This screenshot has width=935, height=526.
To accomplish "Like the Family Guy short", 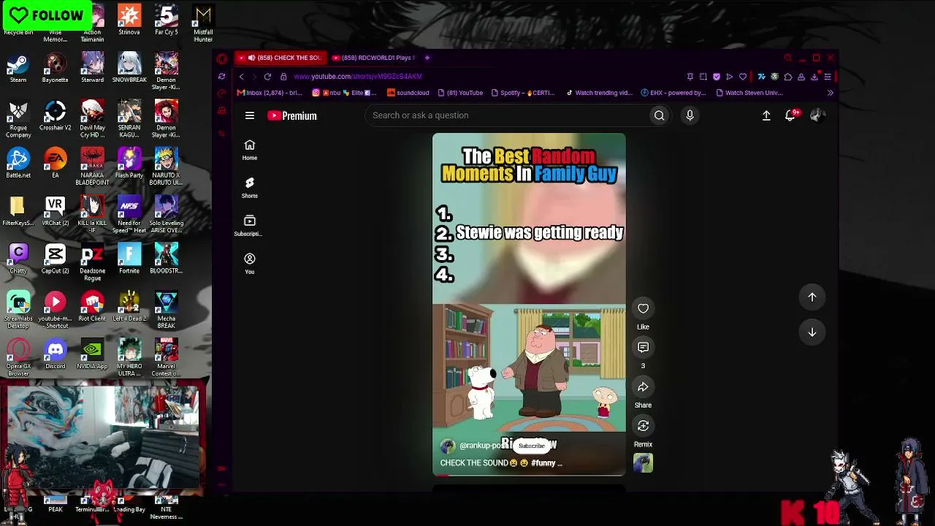I will click(643, 308).
